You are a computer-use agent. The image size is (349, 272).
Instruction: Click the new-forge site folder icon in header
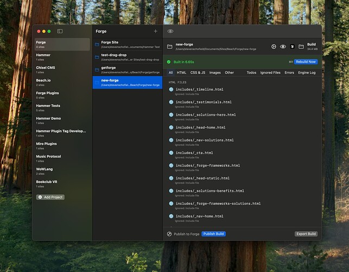pos(169,46)
